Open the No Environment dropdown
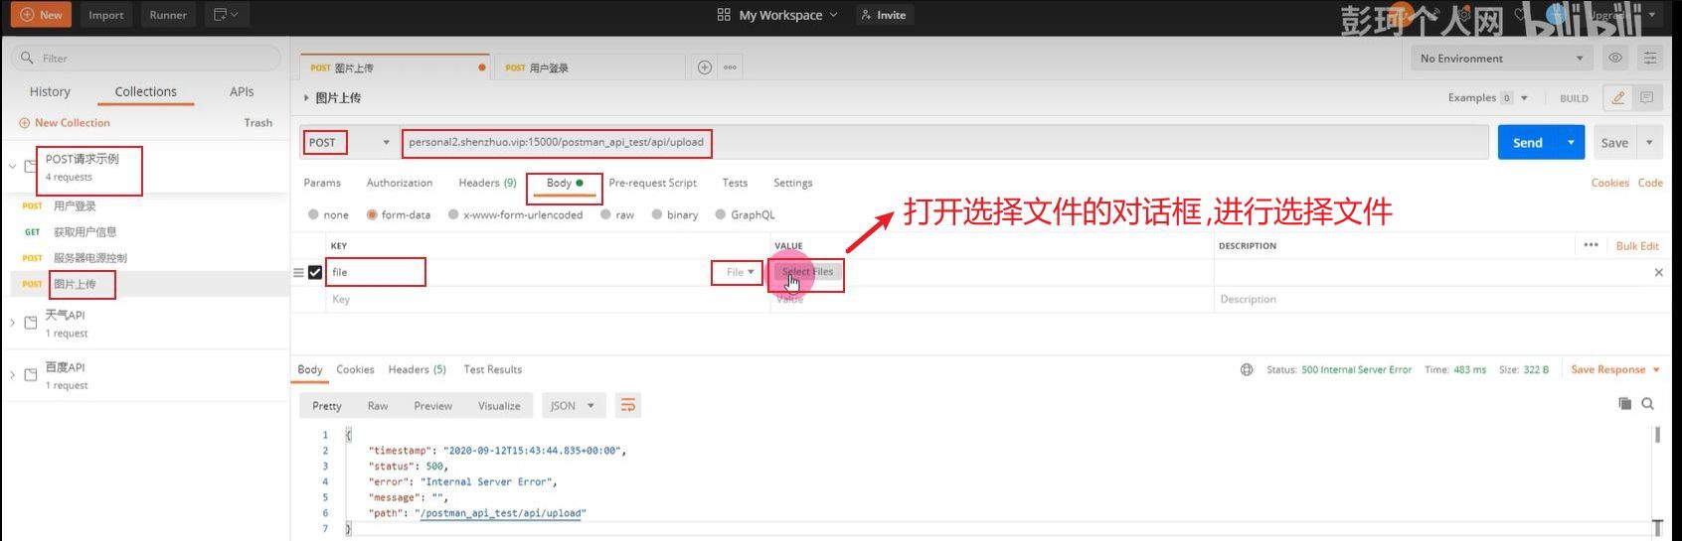Viewport: 1682px width, 541px height. [x=1501, y=59]
